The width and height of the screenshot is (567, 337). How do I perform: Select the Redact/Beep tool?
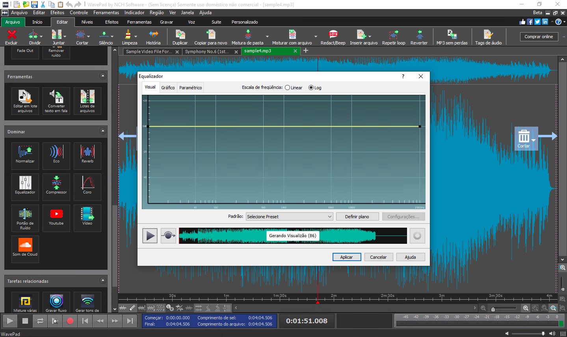[x=333, y=36]
